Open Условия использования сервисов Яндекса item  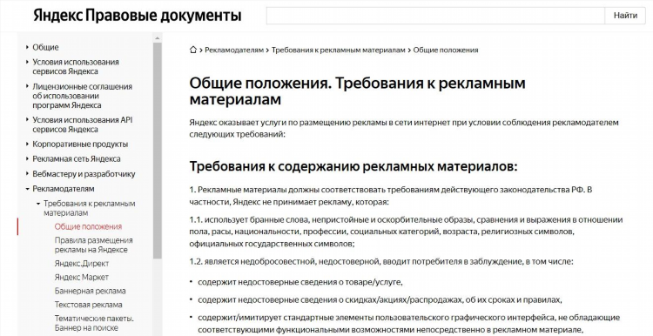tap(76, 67)
